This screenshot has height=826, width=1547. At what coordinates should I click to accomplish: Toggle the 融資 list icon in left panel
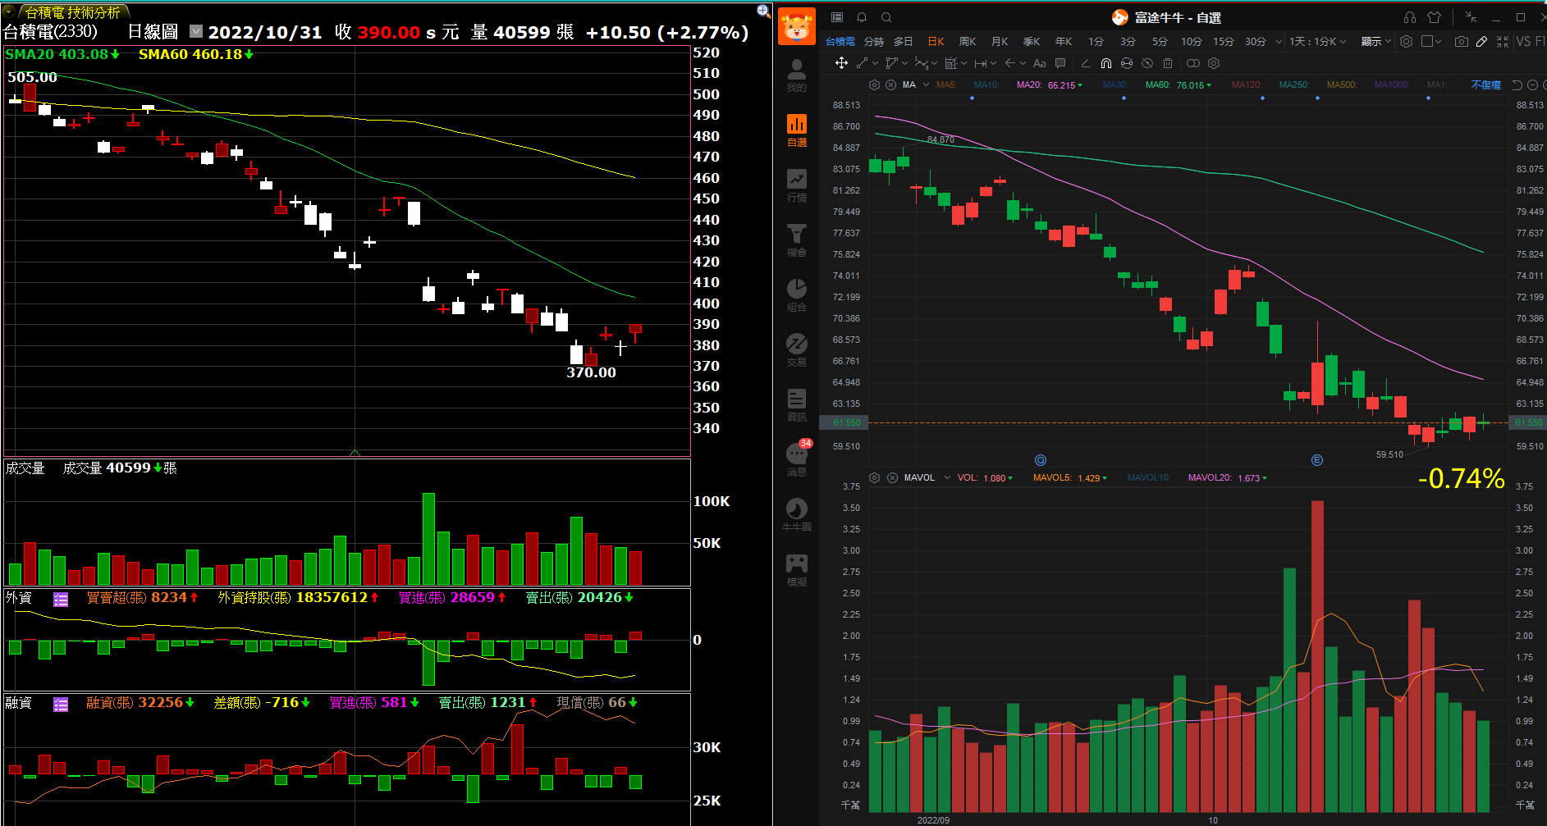click(61, 705)
